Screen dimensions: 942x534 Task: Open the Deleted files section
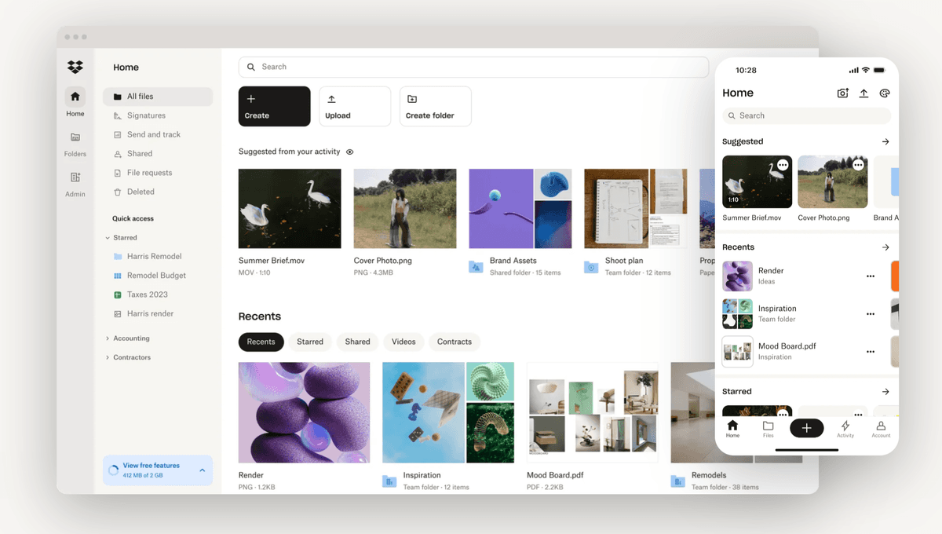[141, 192]
